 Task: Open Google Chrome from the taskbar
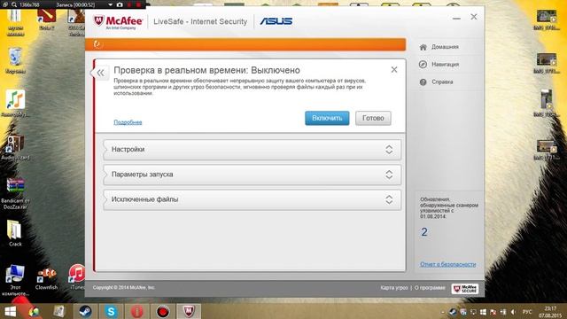pyautogui.click(x=34, y=311)
